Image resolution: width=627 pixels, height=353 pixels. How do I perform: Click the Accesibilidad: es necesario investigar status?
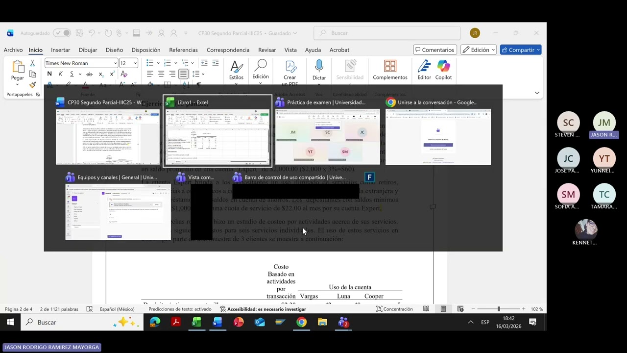(263, 309)
